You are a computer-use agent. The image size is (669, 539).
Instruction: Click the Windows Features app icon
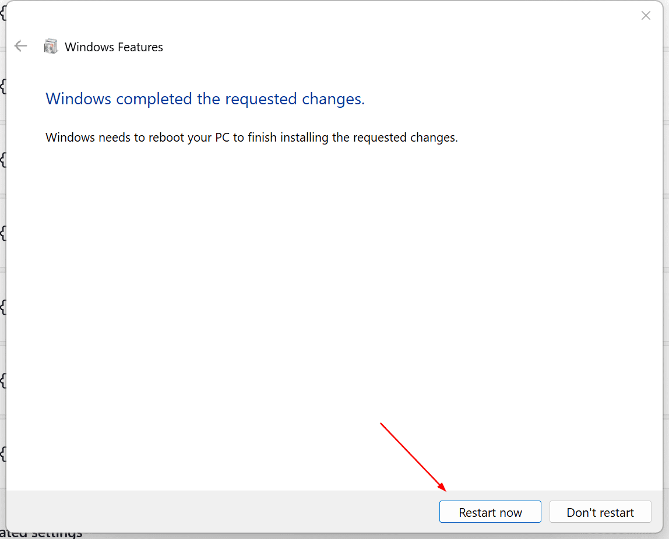point(51,47)
